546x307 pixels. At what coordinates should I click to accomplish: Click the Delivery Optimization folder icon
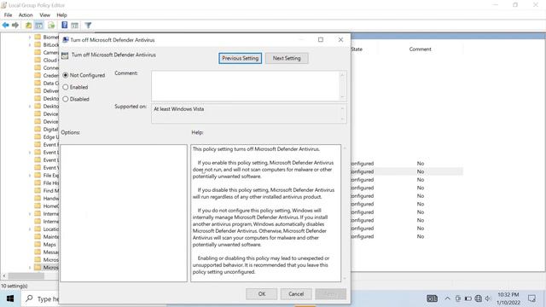38,90
